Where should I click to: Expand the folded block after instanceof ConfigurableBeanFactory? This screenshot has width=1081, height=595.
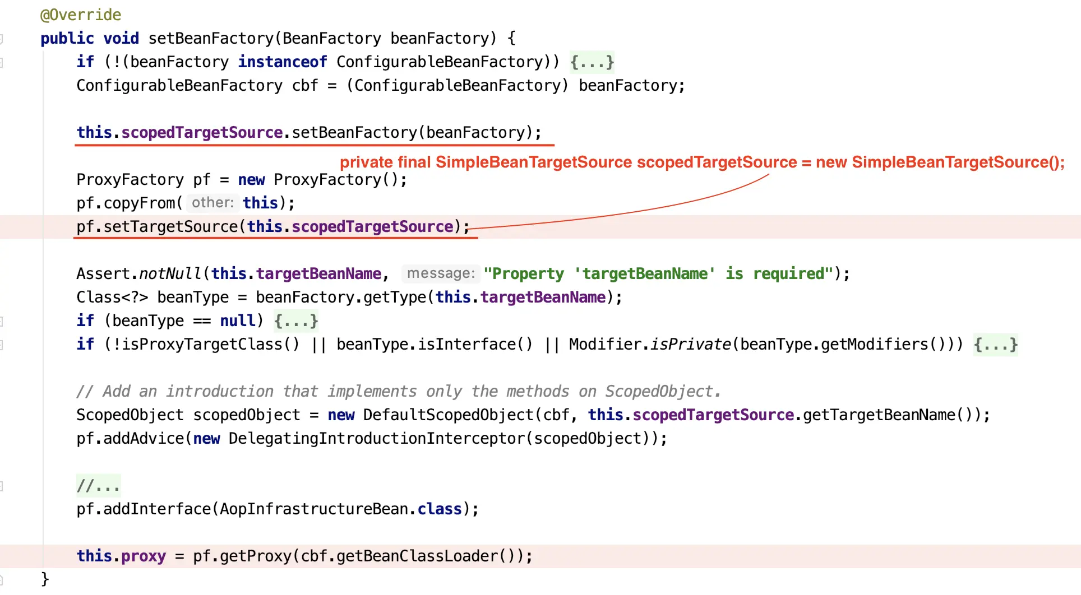tap(592, 62)
